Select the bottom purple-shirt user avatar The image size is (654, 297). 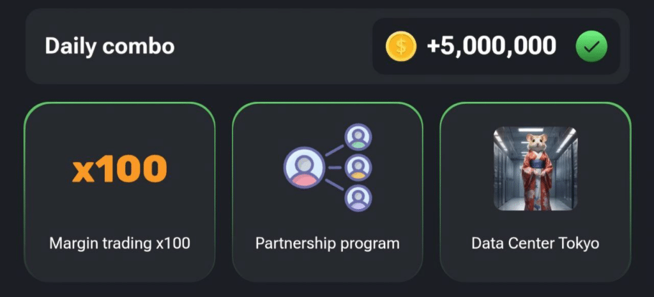(x=358, y=198)
